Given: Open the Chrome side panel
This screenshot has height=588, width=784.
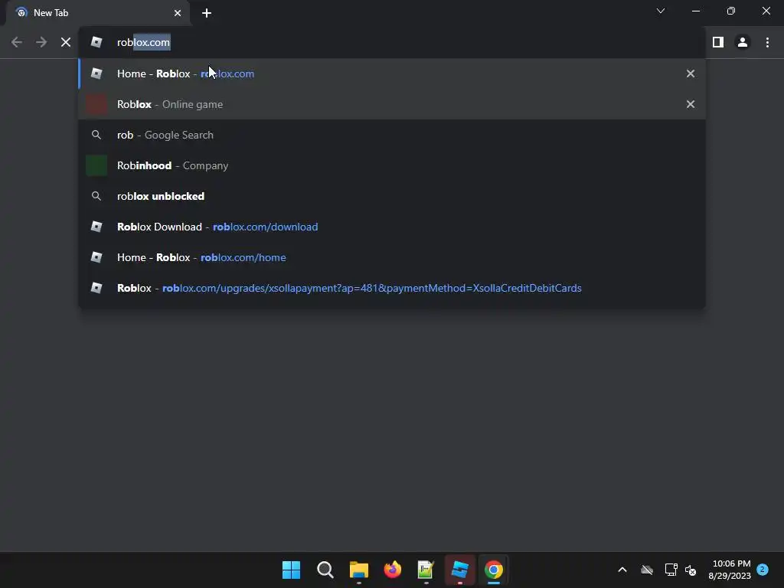Looking at the screenshot, I should (718, 43).
